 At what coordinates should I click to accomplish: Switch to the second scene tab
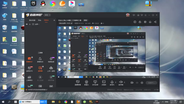coord(40,20)
